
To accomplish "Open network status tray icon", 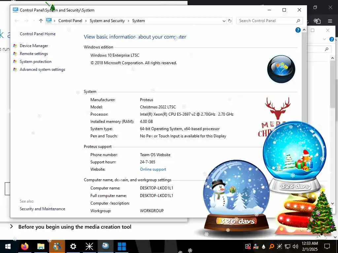I will 287,246.
